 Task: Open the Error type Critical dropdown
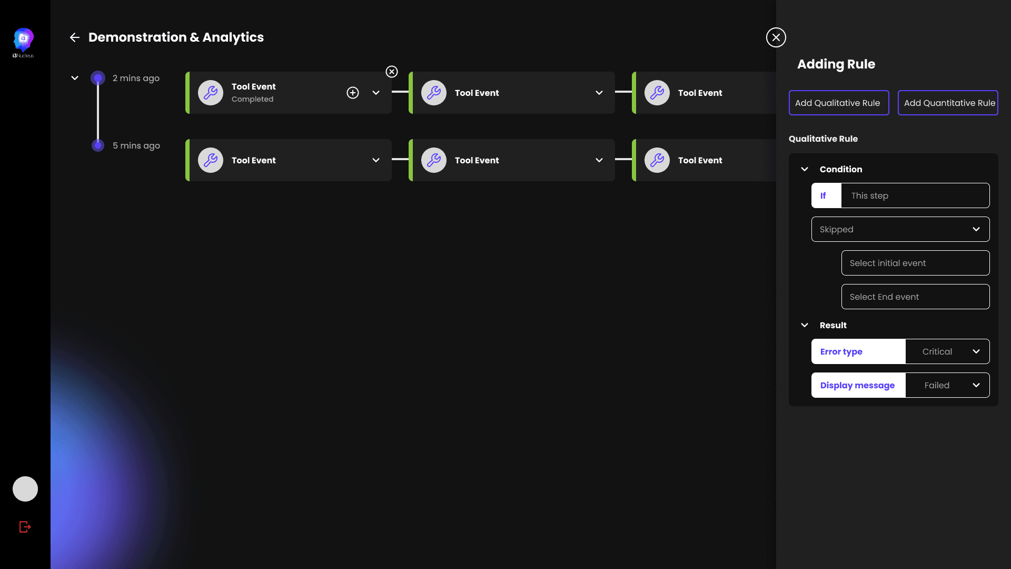[947, 351]
